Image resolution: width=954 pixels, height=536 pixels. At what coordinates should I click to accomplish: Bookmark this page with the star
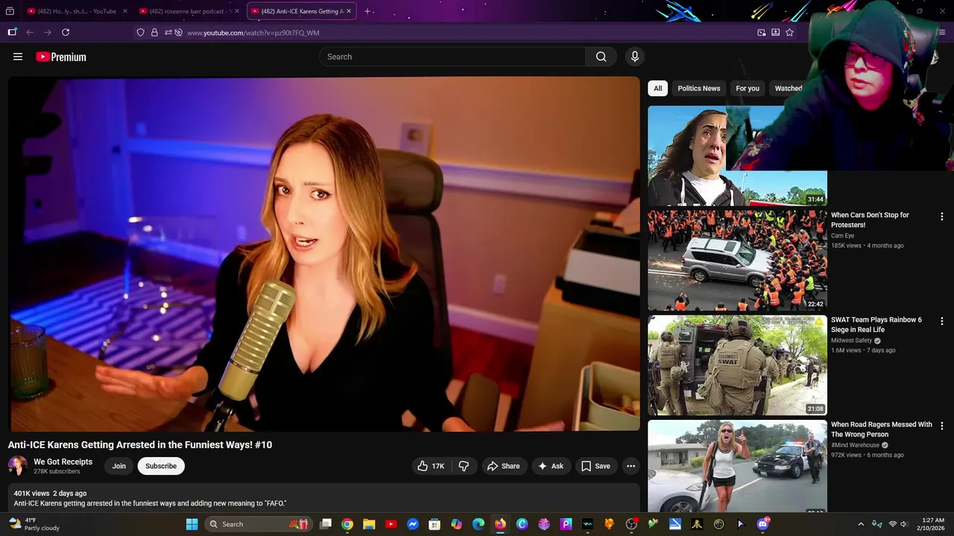tap(789, 33)
